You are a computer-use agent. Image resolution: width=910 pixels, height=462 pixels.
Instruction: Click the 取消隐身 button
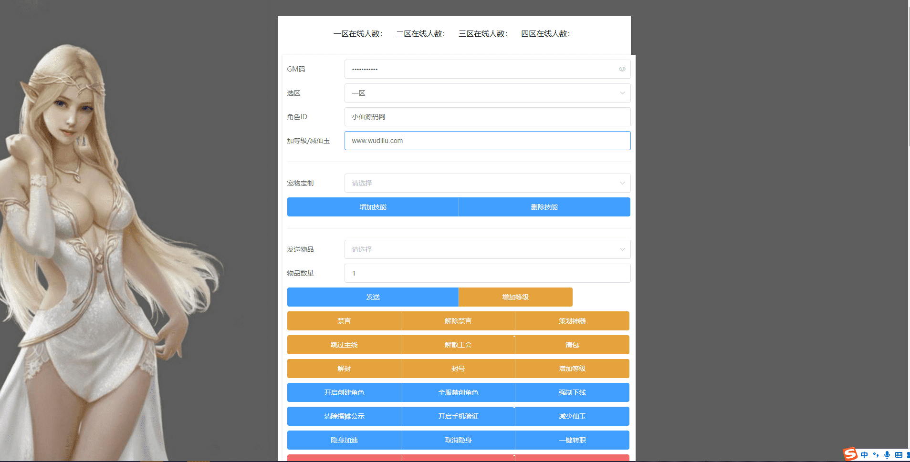pyautogui.click(x=458, y=440)
